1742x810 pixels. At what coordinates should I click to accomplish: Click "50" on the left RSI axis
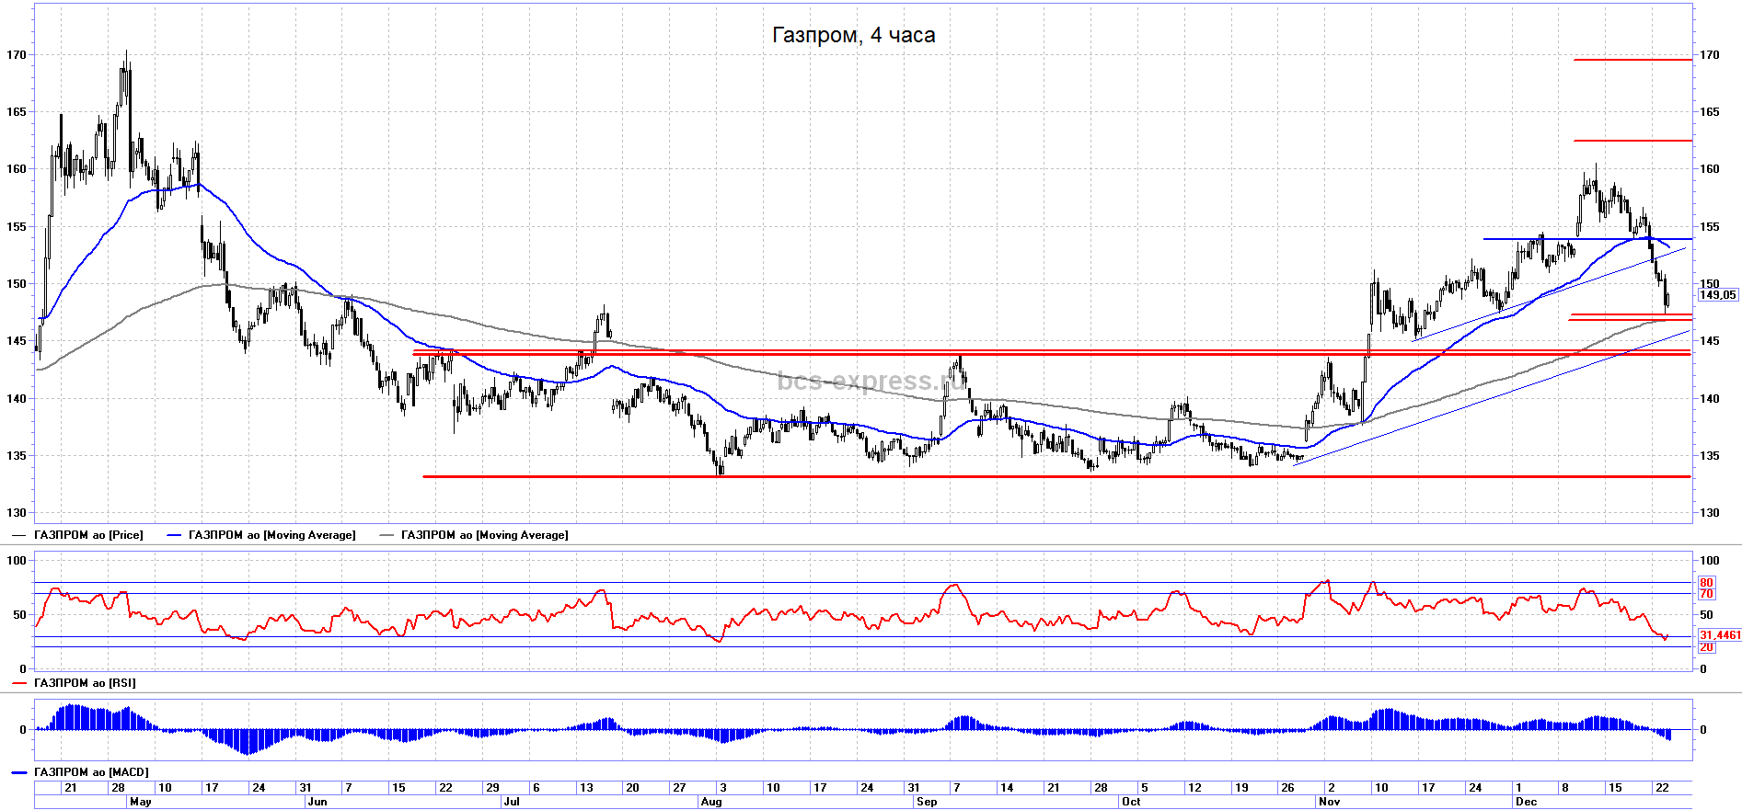pyautogui.click(x=20, y=615)
